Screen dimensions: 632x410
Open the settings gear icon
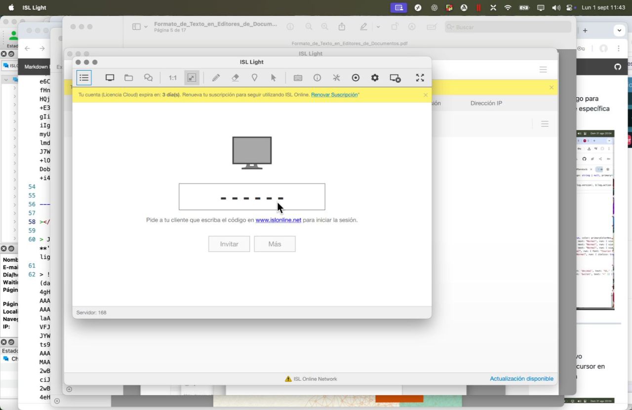pyautogui.click(x=375, y=77)
